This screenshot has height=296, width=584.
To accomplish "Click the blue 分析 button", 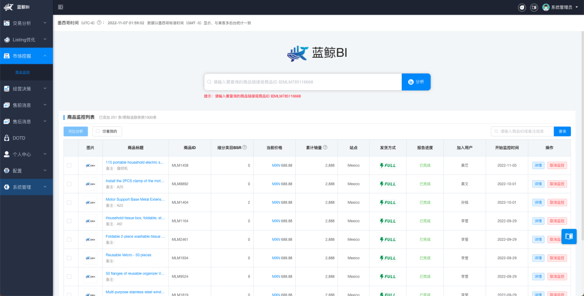I will point(416,82).
